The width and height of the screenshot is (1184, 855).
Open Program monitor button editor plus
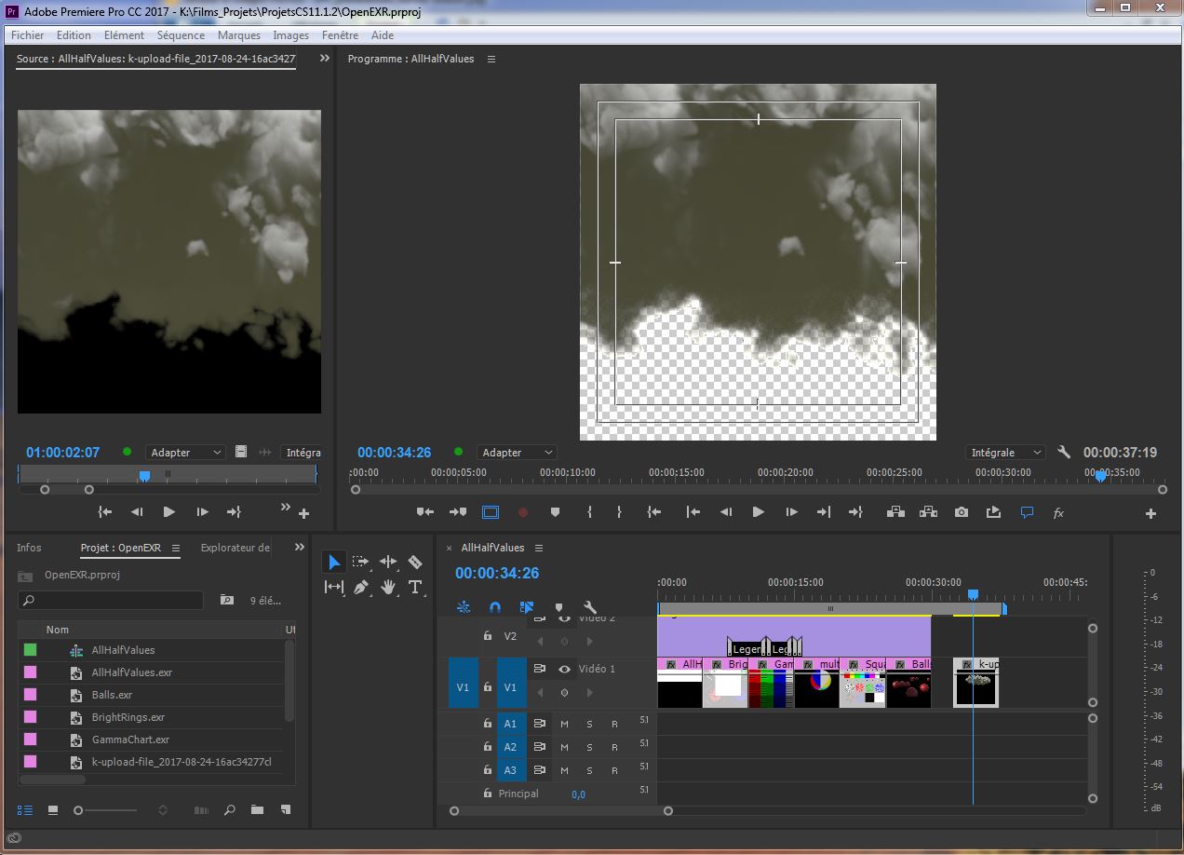(1150, 513)
